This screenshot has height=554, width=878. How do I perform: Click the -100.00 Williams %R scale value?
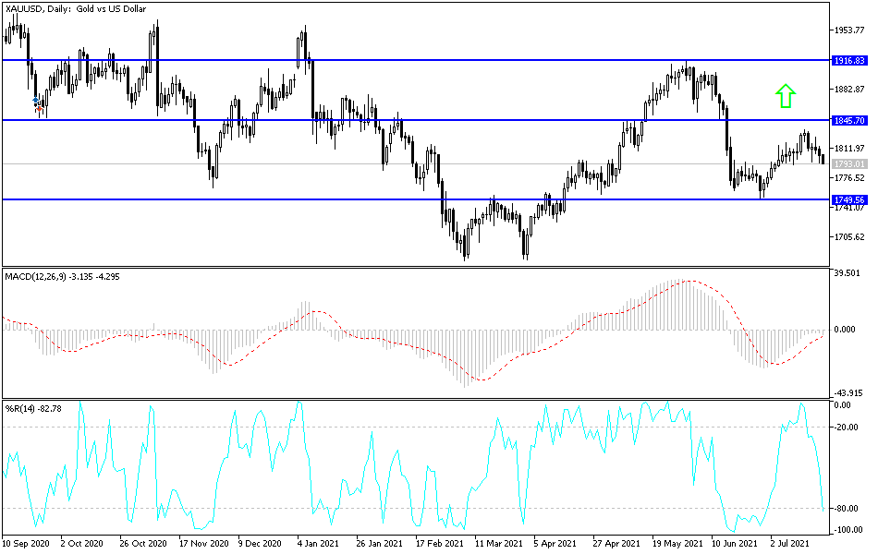point(848,530)
